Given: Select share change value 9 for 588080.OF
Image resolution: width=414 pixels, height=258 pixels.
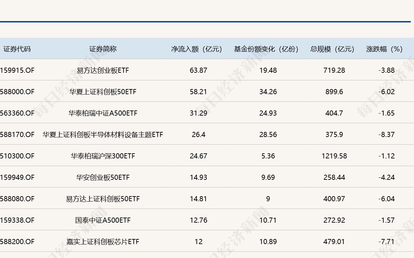Looking at the screenshot, I should (268, 199).
